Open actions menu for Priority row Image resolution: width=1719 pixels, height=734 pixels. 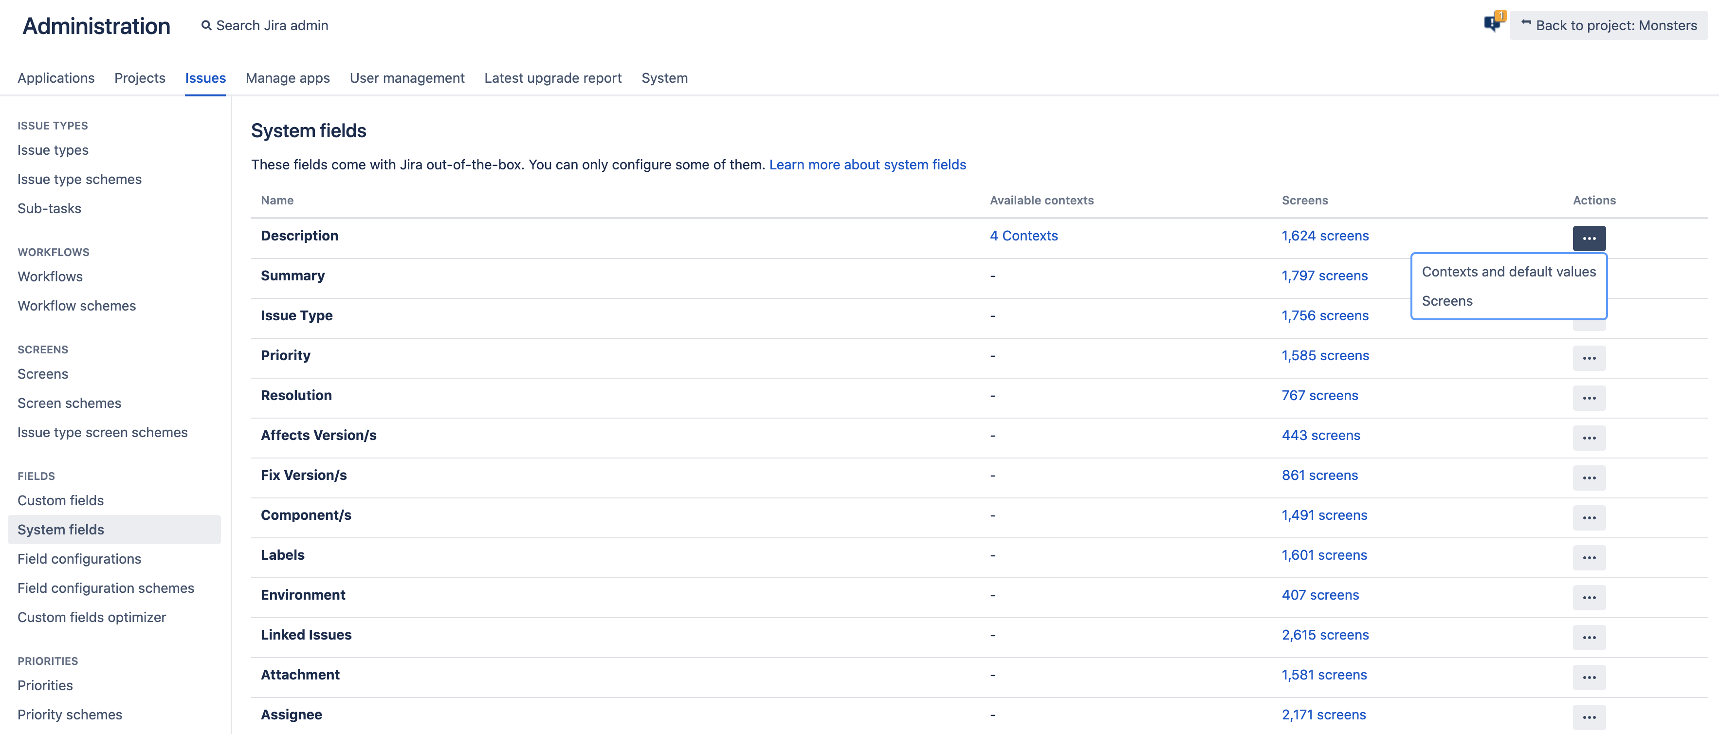click(x=1589, y=358)
